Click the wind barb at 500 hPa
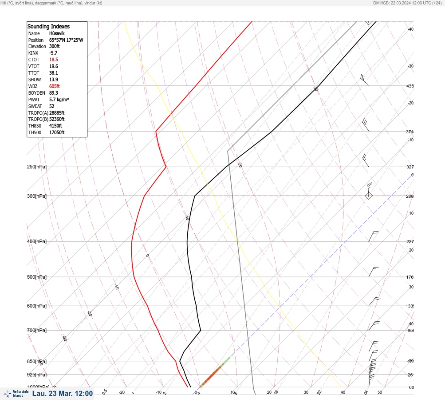 coord(374,272)
